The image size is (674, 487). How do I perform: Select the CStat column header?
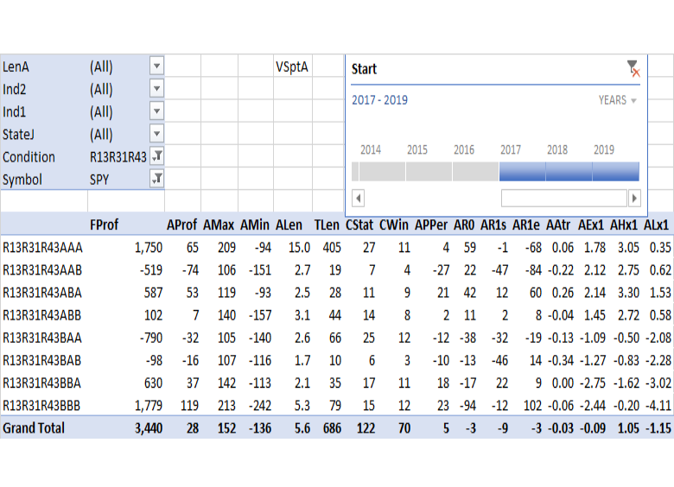click(x=359, y=225)
